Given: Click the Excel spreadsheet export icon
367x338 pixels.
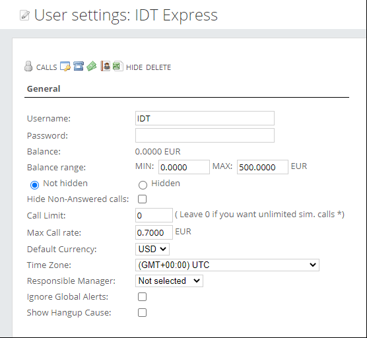Looking at the screenshot, I should tap(117, 66).
